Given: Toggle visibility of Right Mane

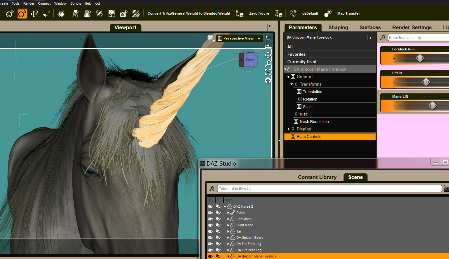Looking at the screenshot, I should 210,225.
